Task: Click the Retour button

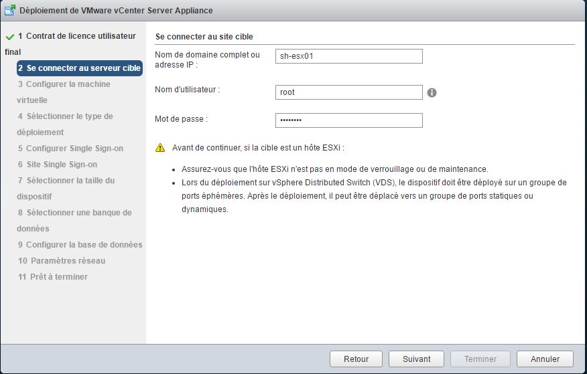Action: [356, 359]
